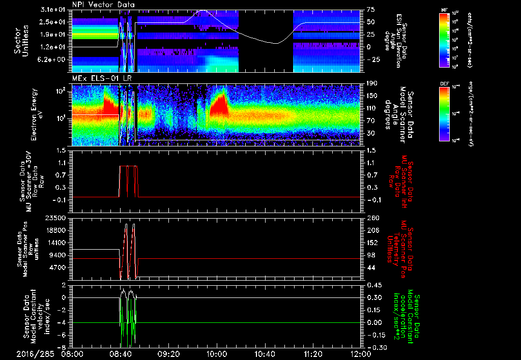The height and width of the screenshot is (360, 521).
Task: Click the '-8' velocity tick label
Action: pyautogui.click(x=62, y=348)
